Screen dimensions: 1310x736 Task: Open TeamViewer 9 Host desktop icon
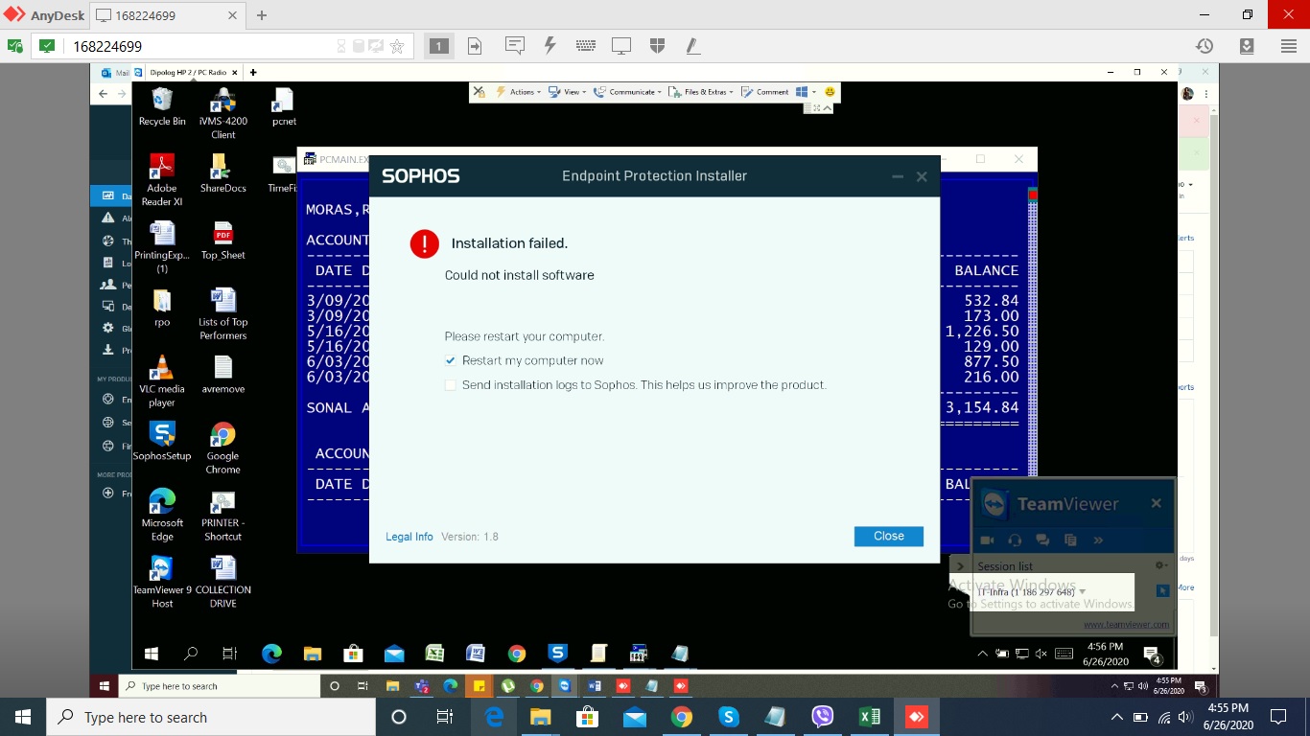click(162, 583)
